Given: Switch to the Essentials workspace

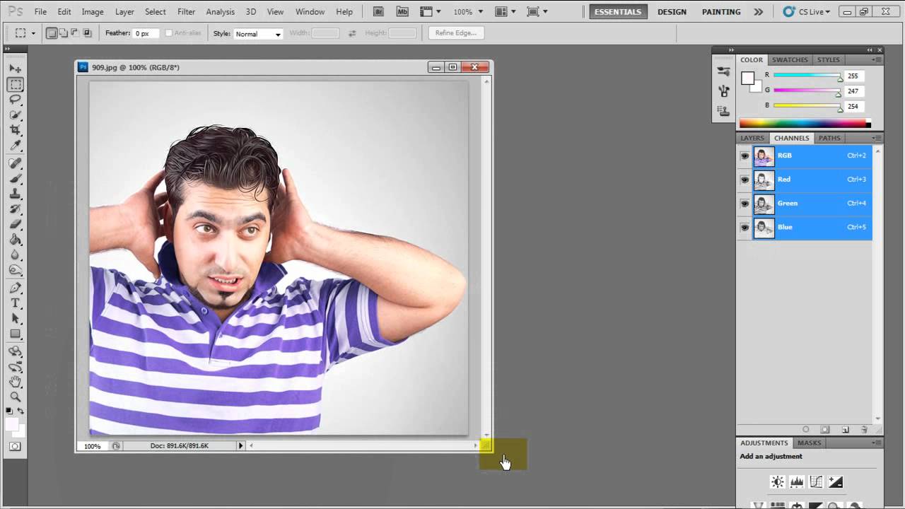Looking at the screenshot, I should pos(619,12).
